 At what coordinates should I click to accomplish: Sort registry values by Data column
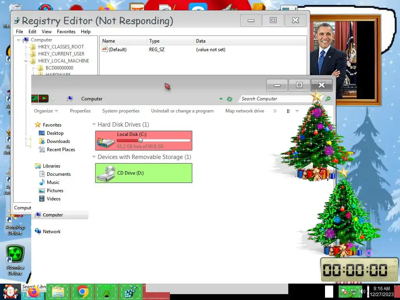pos(250,41)
